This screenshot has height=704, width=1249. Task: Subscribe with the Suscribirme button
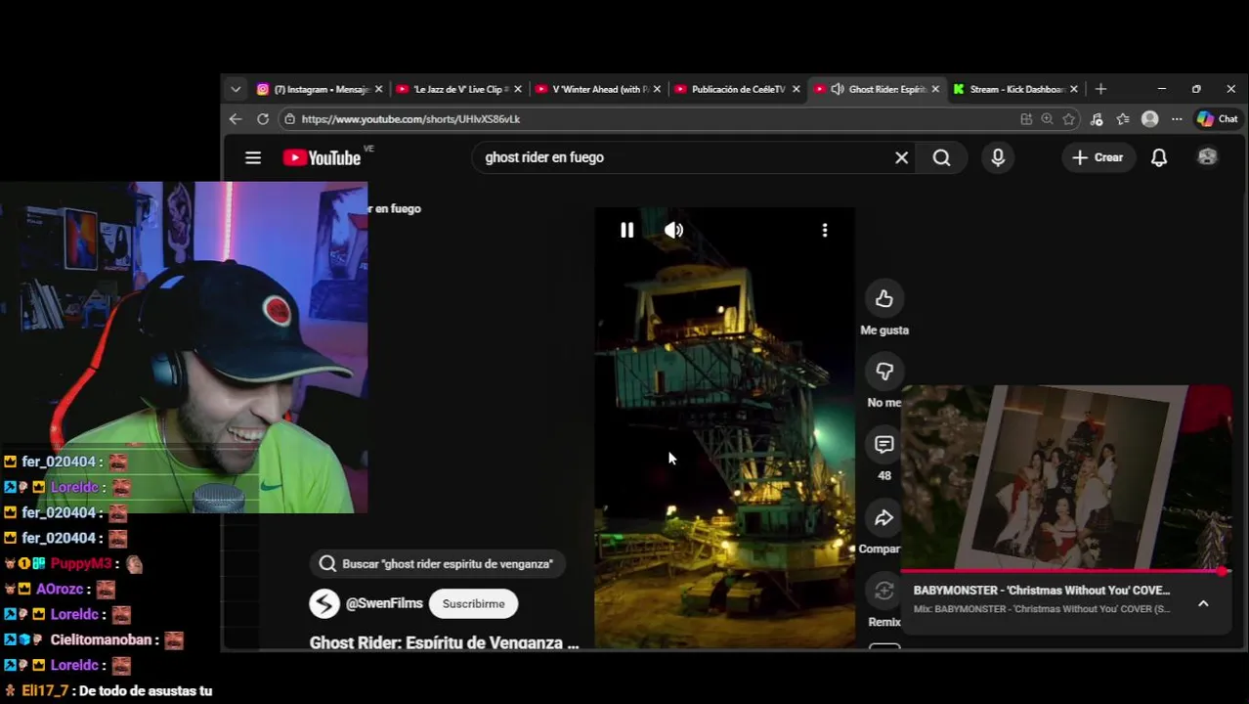coord(473,603)
